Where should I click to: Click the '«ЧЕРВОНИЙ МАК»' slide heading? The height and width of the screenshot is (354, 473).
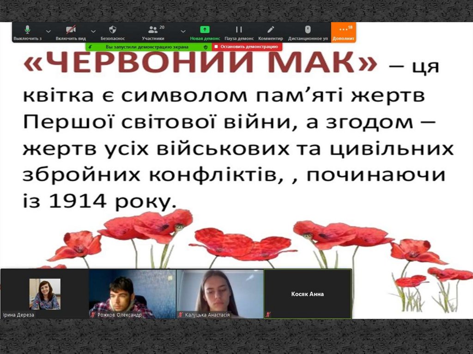pyautogui.click(x=200, y=63)
